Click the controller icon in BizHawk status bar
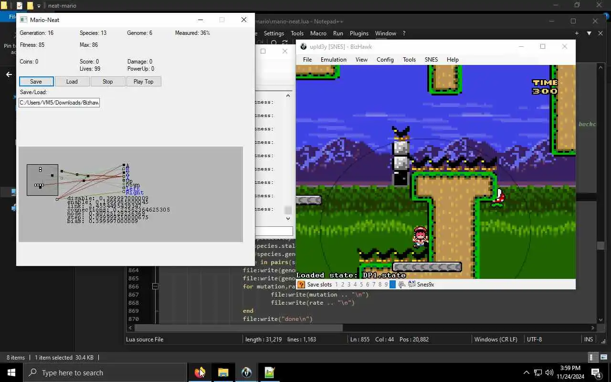The height and width of the screenshot is (382, 611). (402, 285)
